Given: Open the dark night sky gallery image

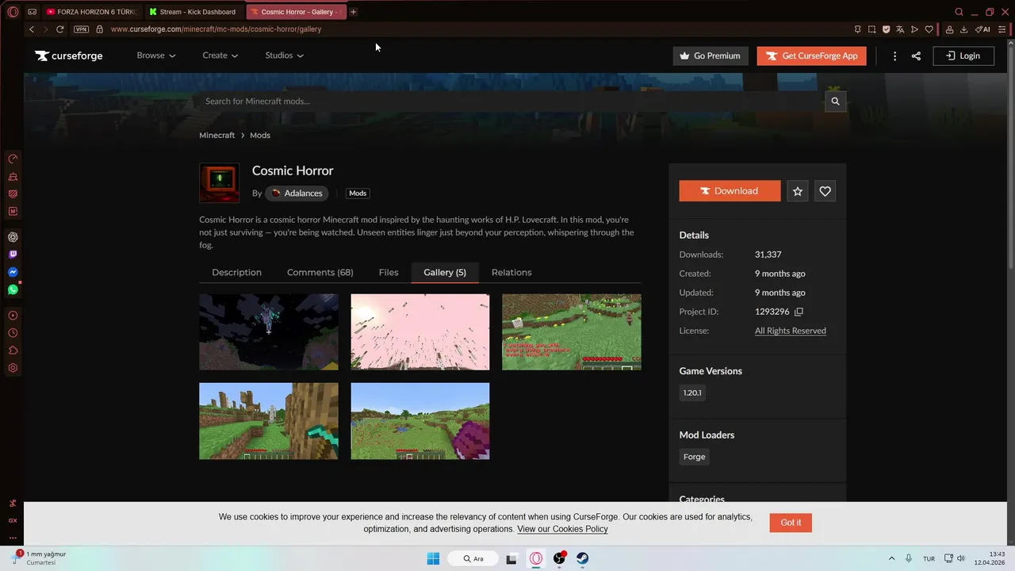Looking at the screenshot, I should (269, 332).
